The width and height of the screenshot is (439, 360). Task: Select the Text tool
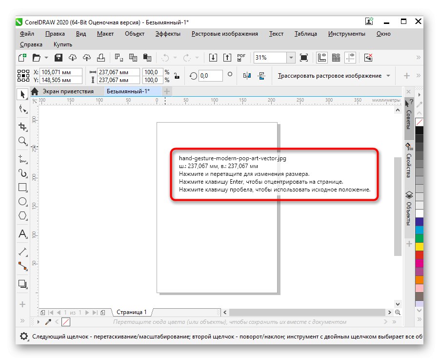(22, 234)
